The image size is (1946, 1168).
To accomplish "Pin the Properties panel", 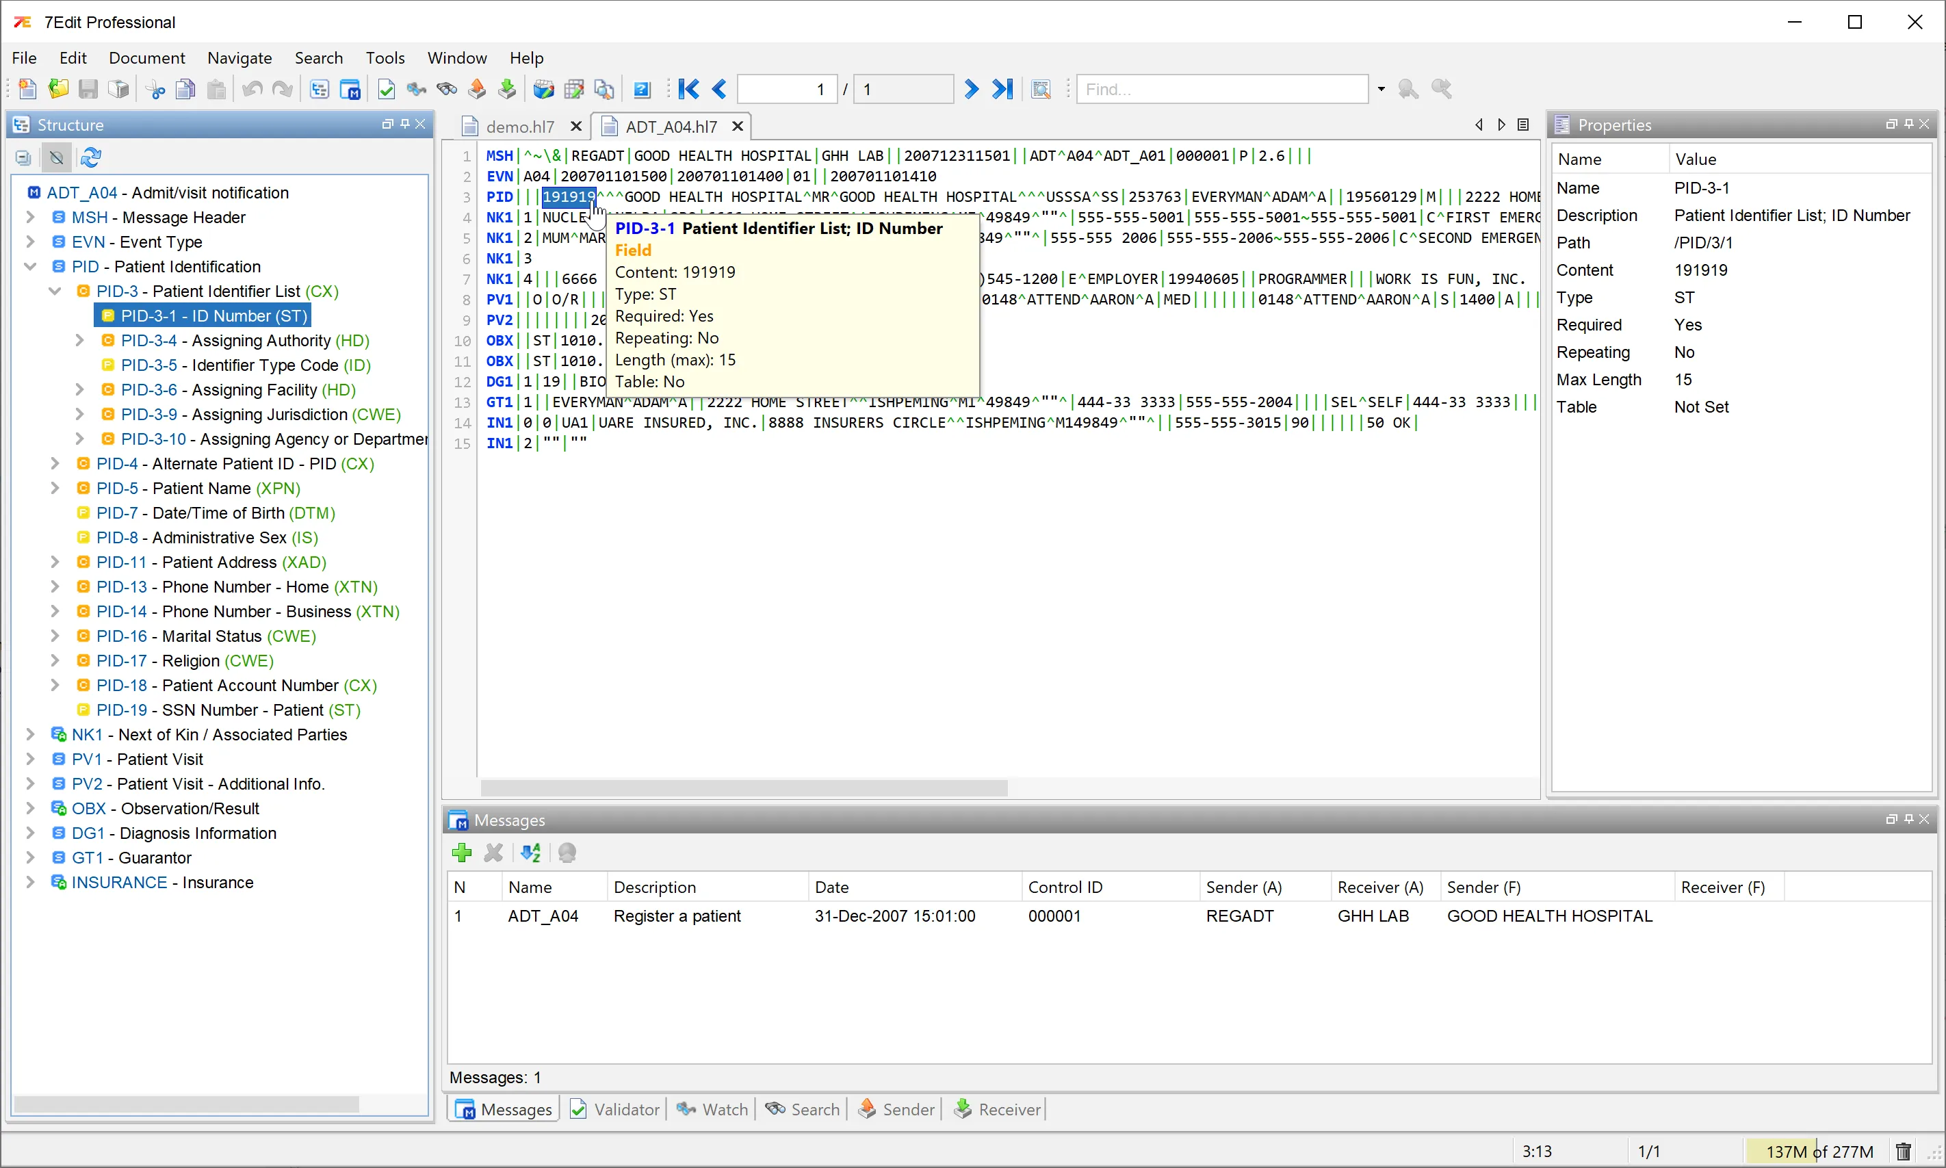I will click(x=1908, y=125).
